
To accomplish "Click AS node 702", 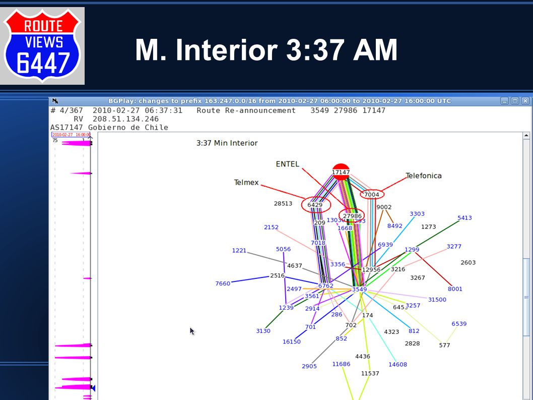I will coord(351,325).
